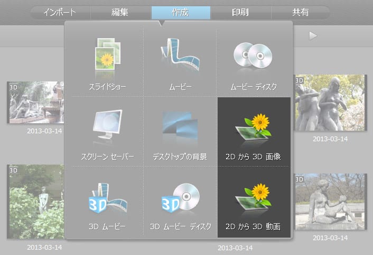
Task: Open the 印刷 print tab
Action: pyautogui.click(x=241, y=12)
